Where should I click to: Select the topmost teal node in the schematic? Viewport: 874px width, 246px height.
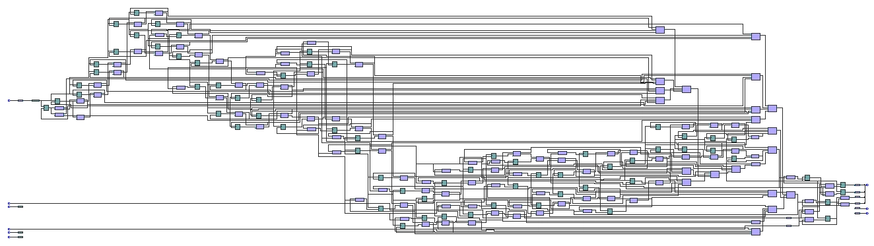click(x=137, y=13)
